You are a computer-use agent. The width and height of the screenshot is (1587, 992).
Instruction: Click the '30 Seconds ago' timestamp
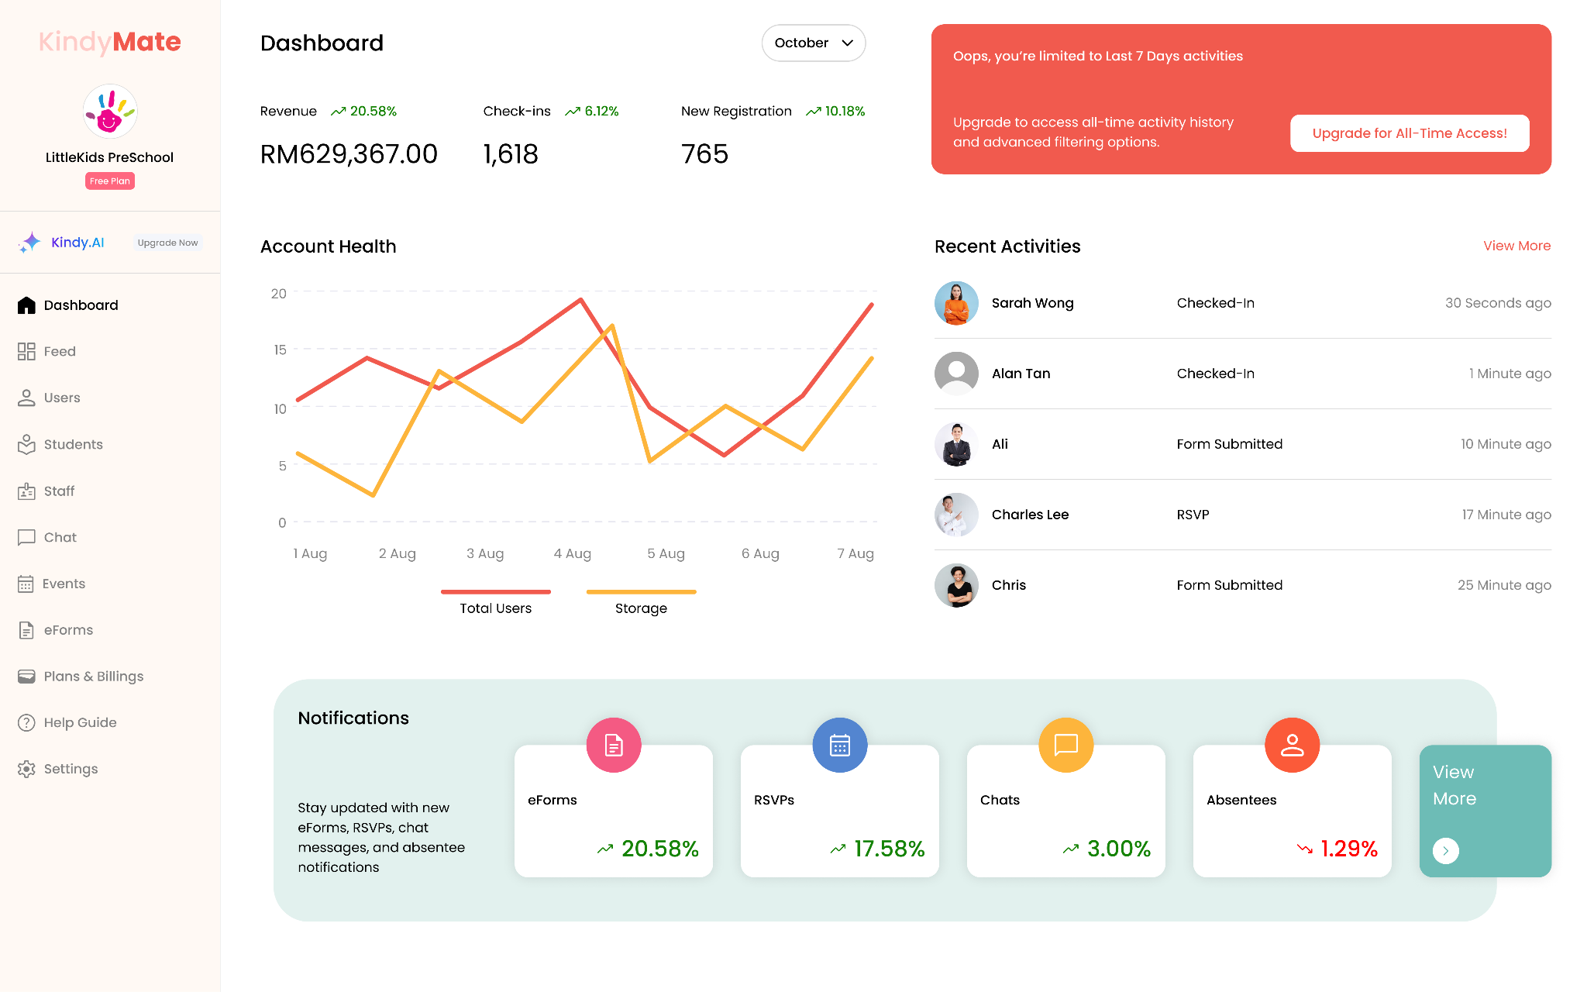point(1498,303)
